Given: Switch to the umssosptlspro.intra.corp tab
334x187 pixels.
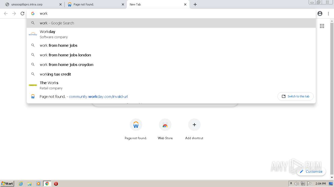Looking at the screenshot, I should (33, 4).
